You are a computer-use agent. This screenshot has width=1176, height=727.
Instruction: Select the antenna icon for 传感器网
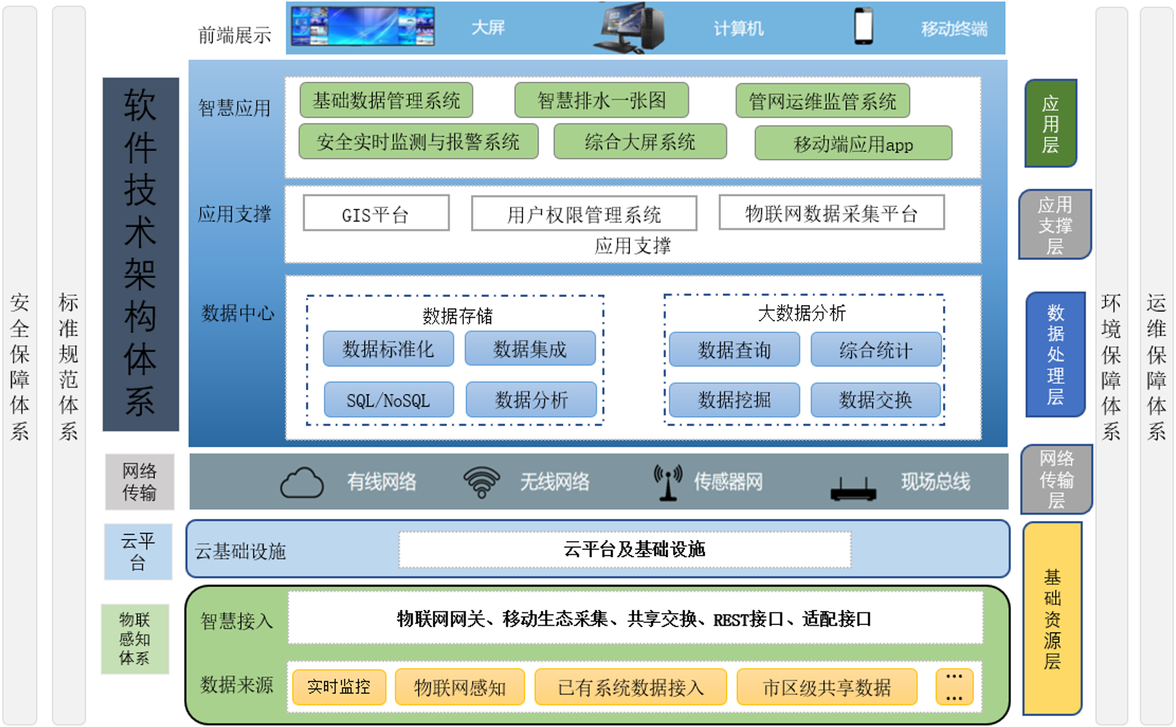click(x=667, y=481)
